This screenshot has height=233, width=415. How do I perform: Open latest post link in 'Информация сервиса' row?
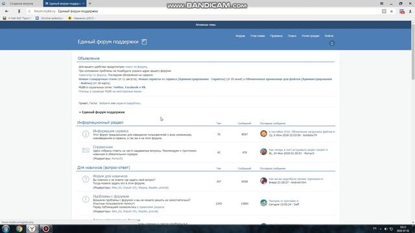[302, 131]
